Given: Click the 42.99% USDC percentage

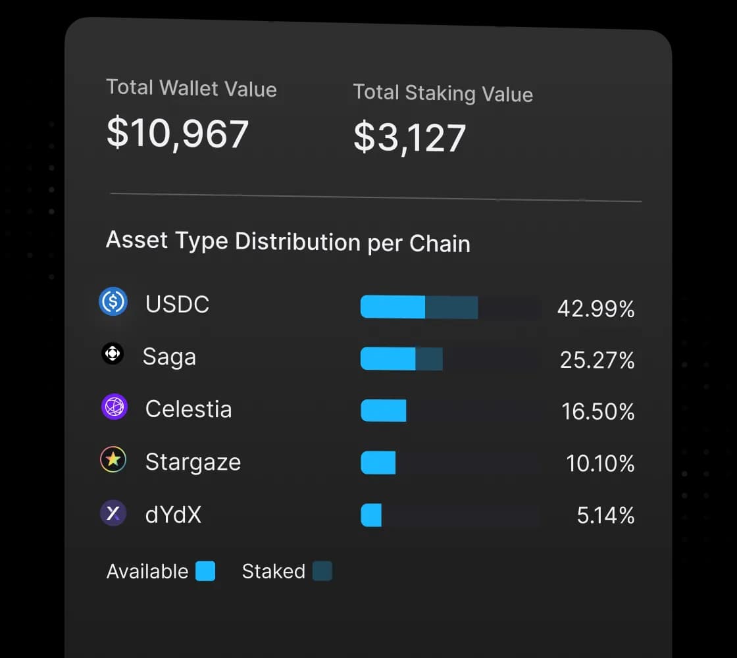Looking at the screenshot, I should pyautogui.click(x=596, y=309).
